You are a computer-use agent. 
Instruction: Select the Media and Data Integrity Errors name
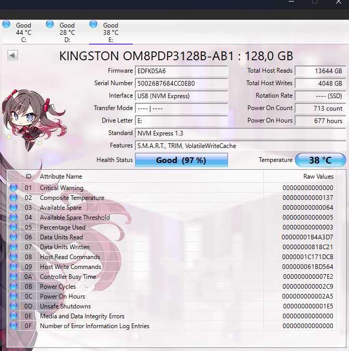pyautogui.click(x=82, y=316)
